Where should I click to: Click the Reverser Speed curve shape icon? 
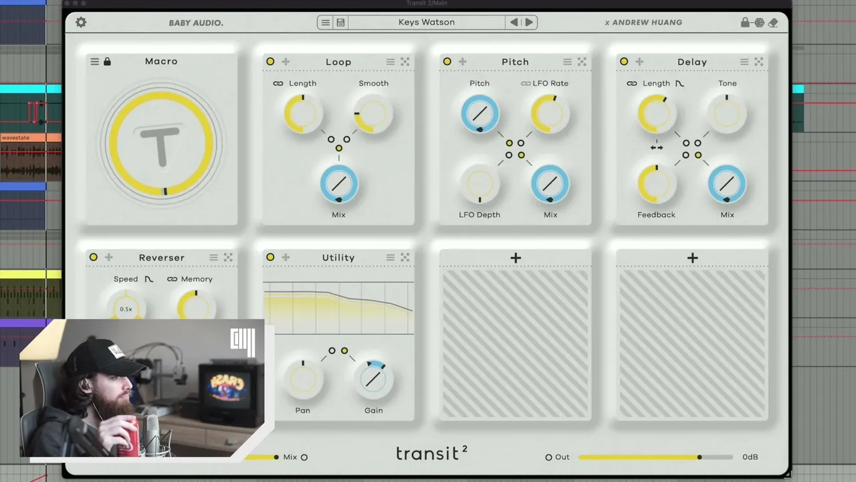pos(149,279)
